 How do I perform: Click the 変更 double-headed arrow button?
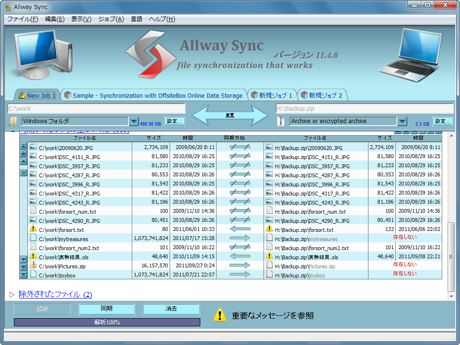(230, 115)
